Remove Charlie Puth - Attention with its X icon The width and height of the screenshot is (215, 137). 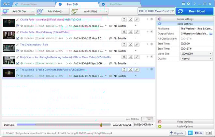point(152,19)
